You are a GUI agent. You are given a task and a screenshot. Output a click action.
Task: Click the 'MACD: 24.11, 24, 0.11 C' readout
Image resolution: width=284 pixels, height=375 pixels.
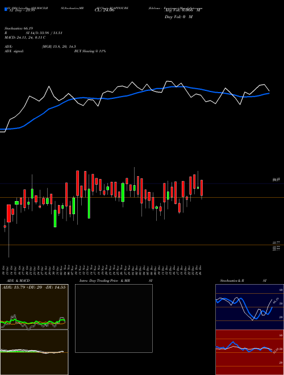click(x=25, y=37)
